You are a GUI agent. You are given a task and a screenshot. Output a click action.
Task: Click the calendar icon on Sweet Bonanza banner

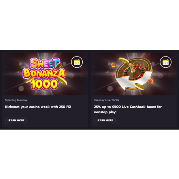77,62
